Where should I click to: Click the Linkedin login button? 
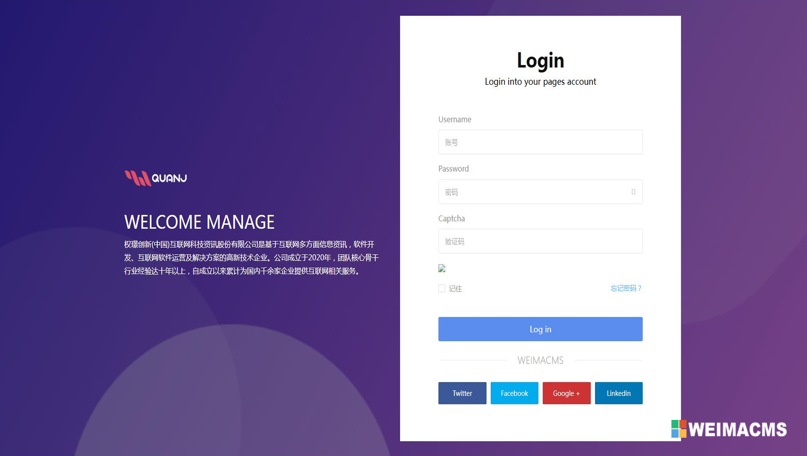coord(618,393)
